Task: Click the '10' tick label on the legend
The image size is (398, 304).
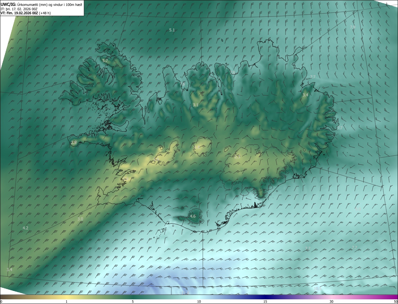Action: [199, 302]
